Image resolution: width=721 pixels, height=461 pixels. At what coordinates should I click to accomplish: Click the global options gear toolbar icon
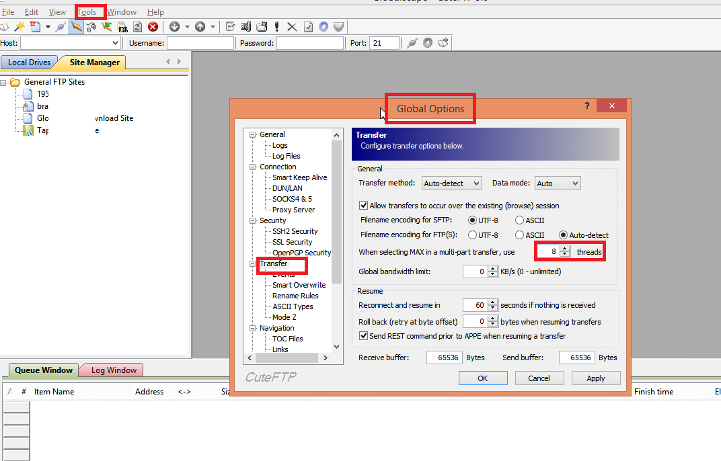tap(324, 27)
